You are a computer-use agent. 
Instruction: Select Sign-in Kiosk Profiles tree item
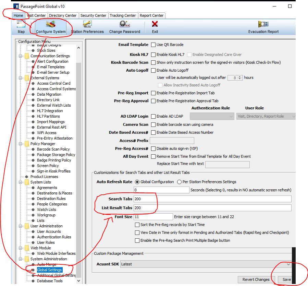point(54,171)
